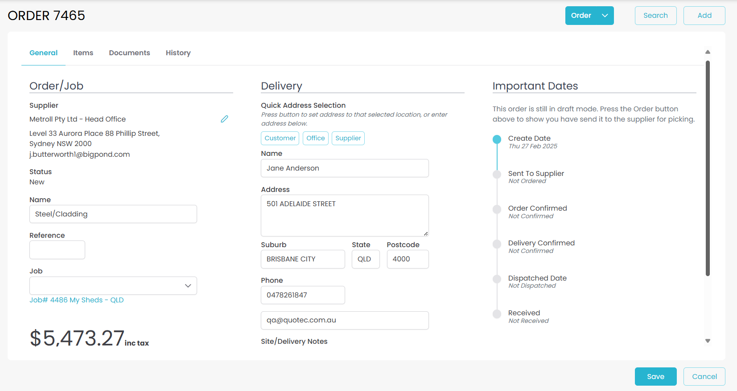The width and height of the screenshot is (737, 391).
Task: Go to the History tab
Action: (x=178, y=53)
